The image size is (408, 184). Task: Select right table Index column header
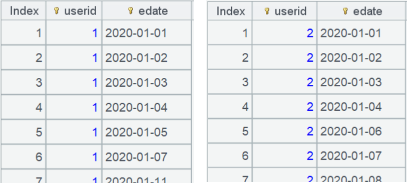coord(230,11)
